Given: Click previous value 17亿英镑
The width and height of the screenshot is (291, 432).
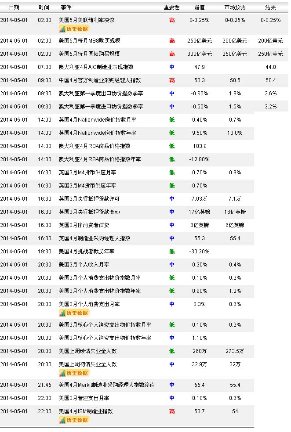Looking at the screenshot, I should tap(200, 212).
